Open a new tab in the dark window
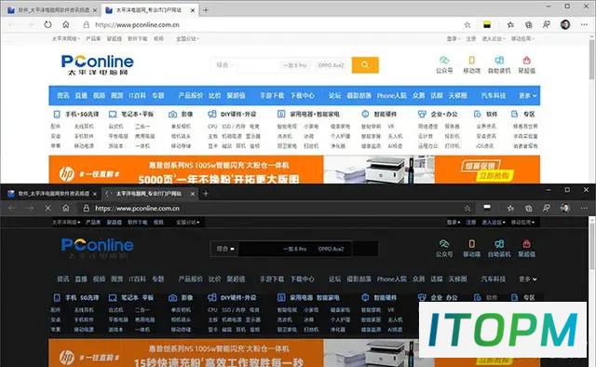 pyautogui.click(x=206, y=194)
